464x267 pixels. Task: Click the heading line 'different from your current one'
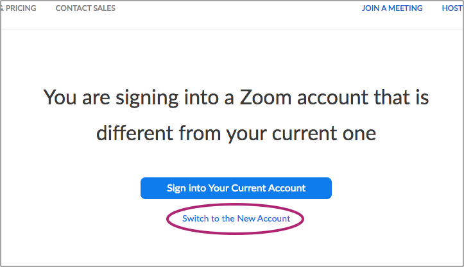(236, 134)
